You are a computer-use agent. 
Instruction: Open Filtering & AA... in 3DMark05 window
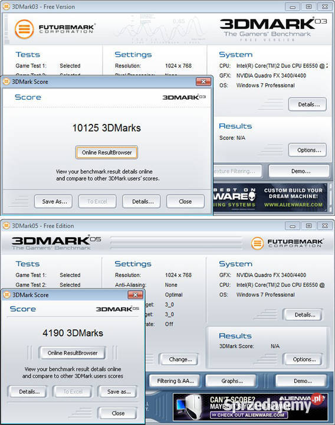[x=175, y=381]
